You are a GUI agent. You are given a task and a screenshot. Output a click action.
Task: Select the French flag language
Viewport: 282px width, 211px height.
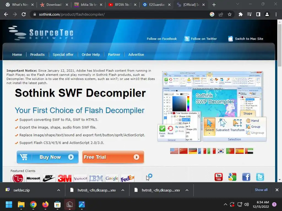pos(202,151)
